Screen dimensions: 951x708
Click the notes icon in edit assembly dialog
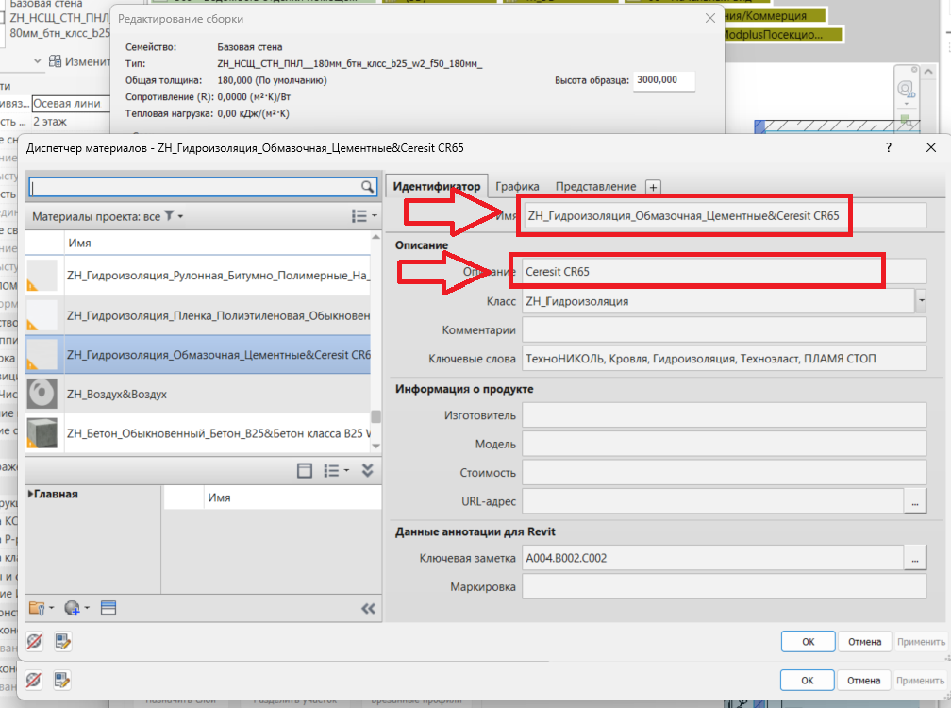[62, 680]
